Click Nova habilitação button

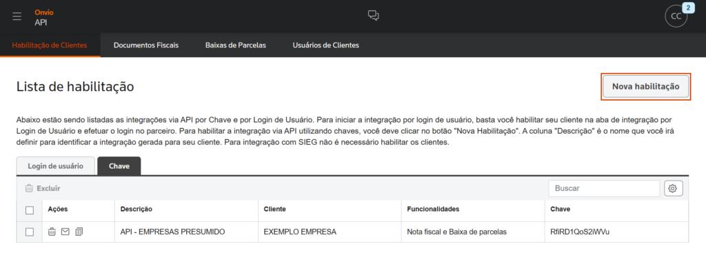[x=645, y=86]
